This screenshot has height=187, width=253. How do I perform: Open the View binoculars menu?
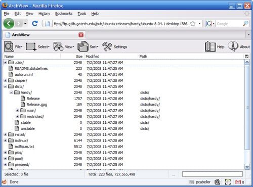coord(58,46)
